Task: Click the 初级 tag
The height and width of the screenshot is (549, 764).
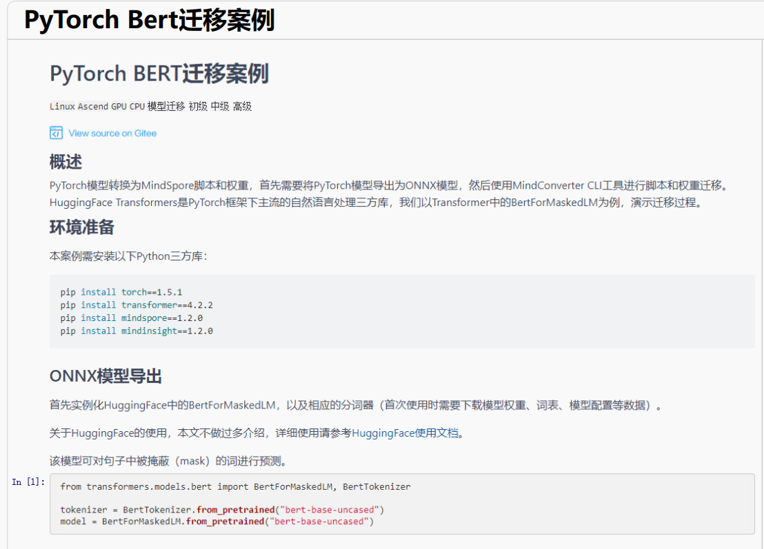Action: click(x=198, y=107)
